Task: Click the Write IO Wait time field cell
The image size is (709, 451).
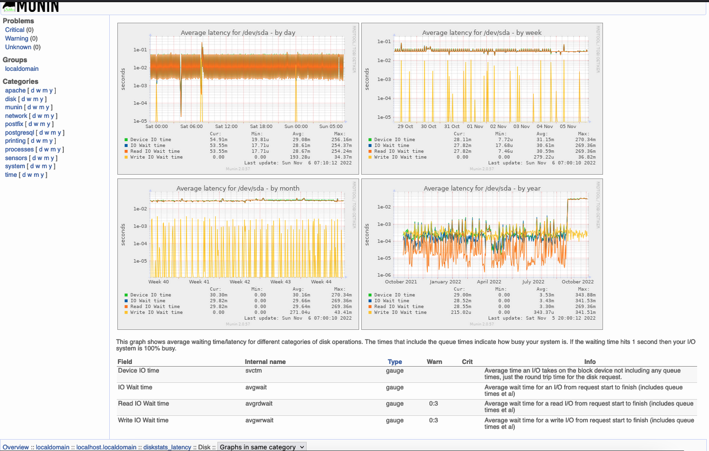Action: point(143,421)
